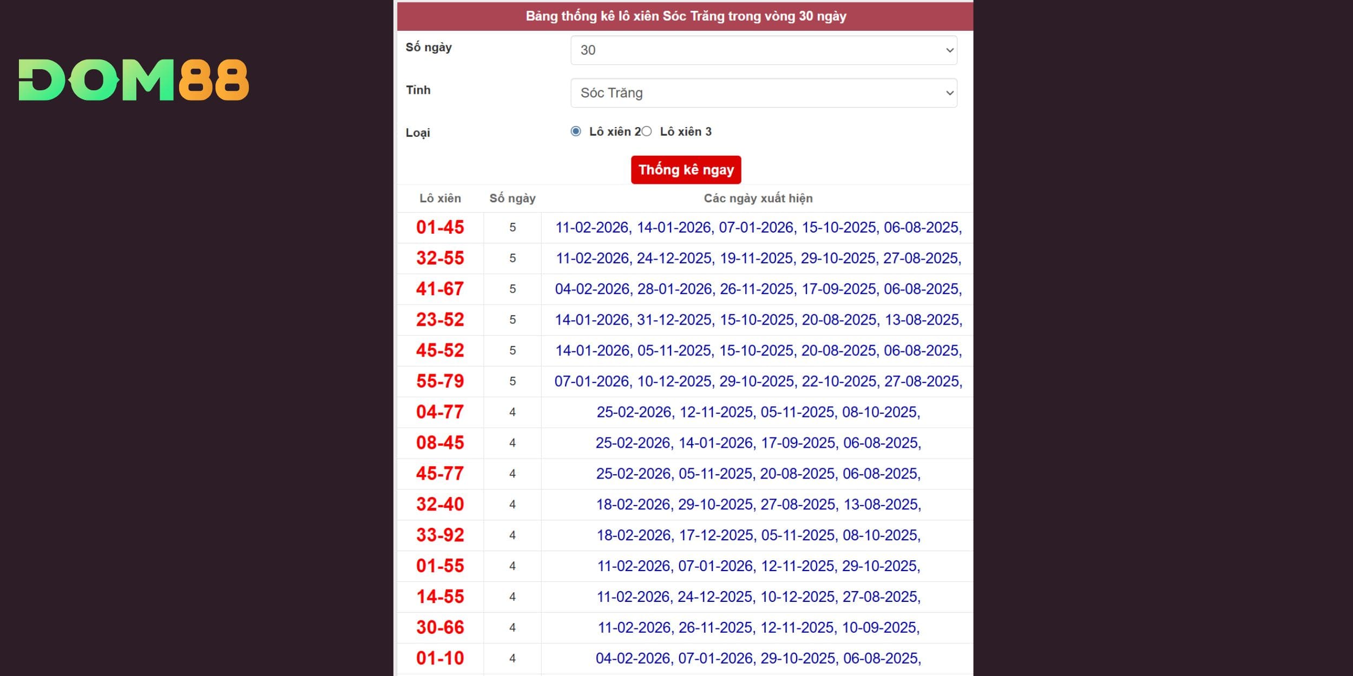Click the table title banner heading
Image resolution: width=1353 pixels, height=676 pixels.
click(x=685, y=16)
